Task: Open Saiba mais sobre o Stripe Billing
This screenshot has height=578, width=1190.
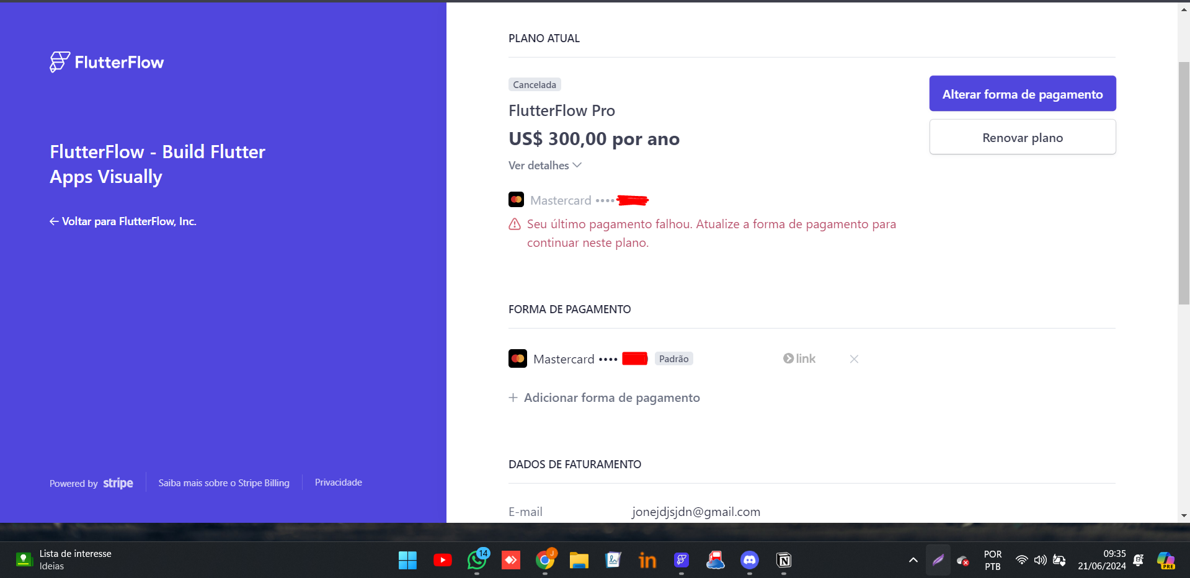Action: point(224,482)
